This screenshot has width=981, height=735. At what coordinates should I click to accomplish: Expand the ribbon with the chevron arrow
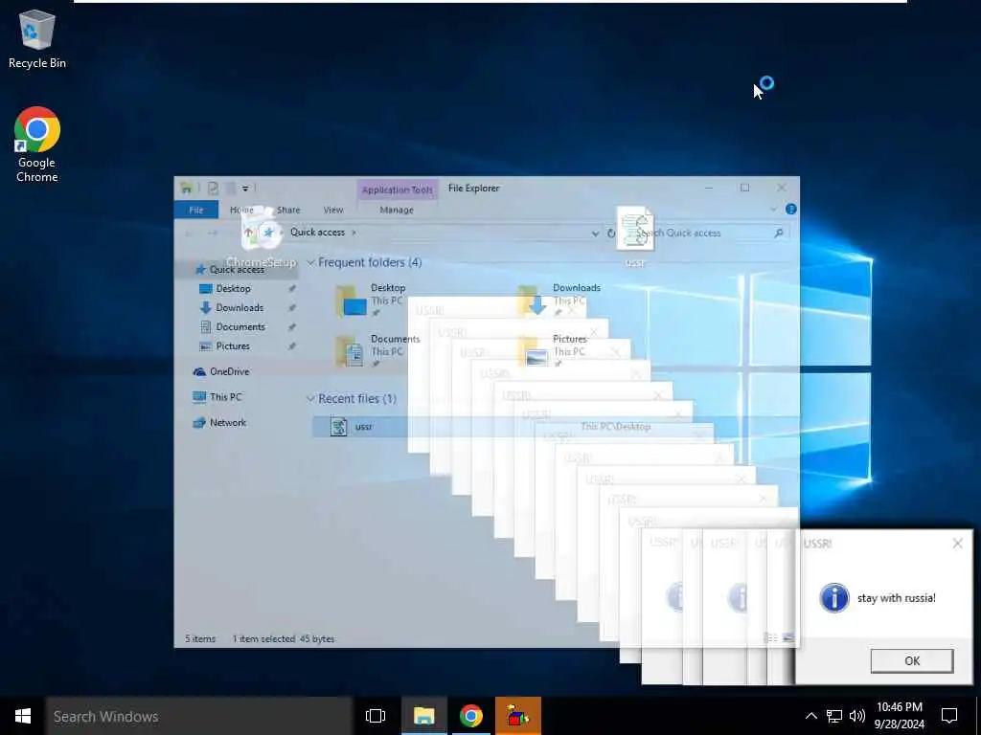(773, 210)
